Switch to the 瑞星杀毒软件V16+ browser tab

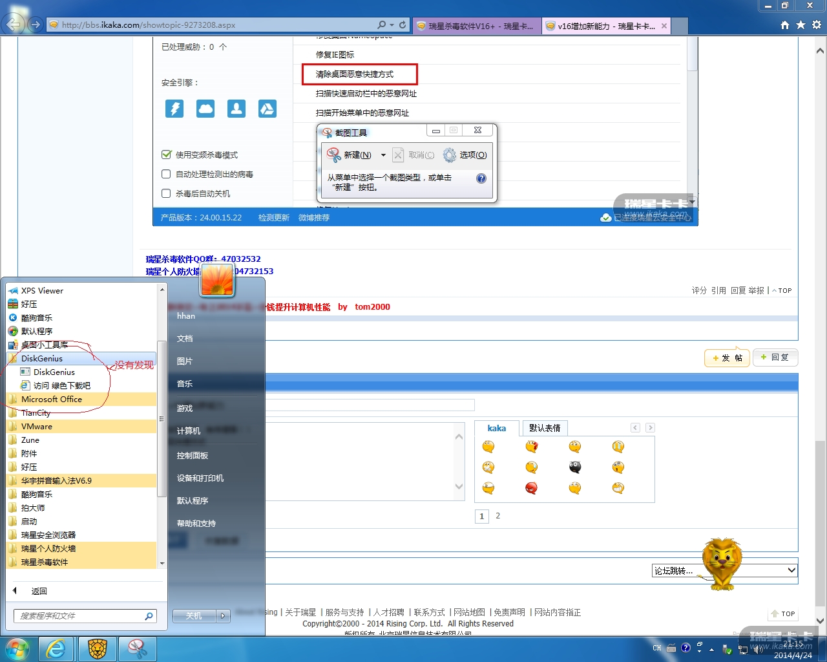[477, 26]
